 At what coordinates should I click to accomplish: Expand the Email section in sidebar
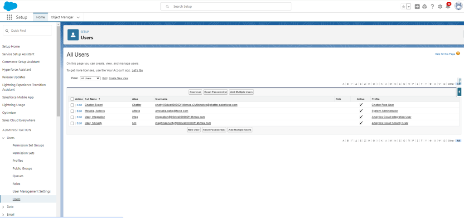coord(3,214)
